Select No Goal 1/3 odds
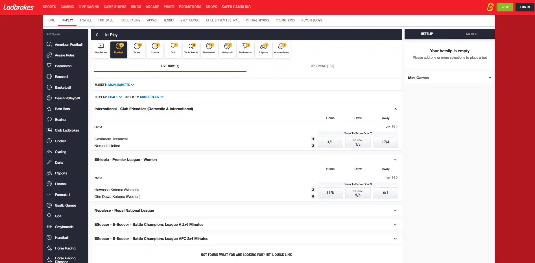Screen dimensions: 535x263 pos(358,142)
